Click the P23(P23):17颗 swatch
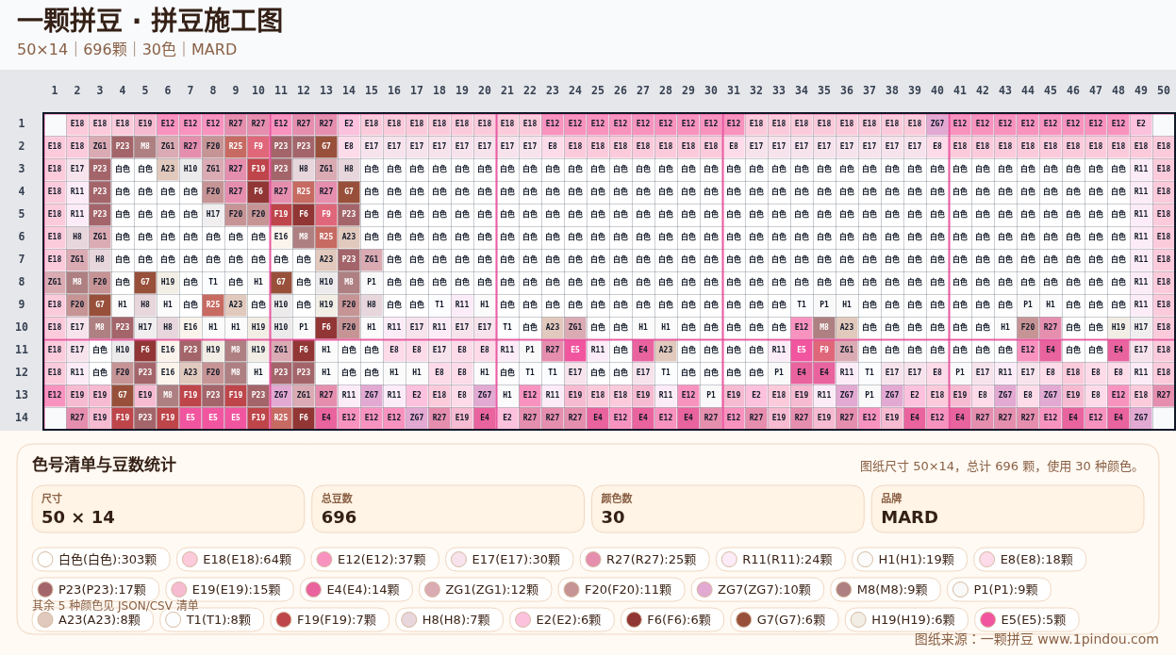Viewport: 1176px width, 655px height. 95,589
